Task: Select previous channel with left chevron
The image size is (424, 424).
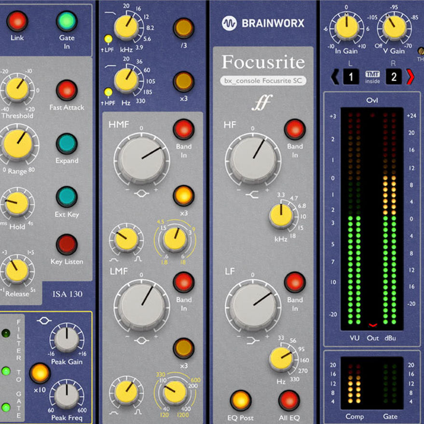Action: click(x=335, y=77)
